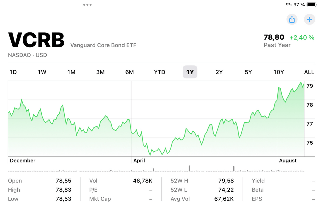Image resolution: width=323 pixels, height=209 pixels.
Task: Tap the VCRB ticker title
Action: point(36,40)
